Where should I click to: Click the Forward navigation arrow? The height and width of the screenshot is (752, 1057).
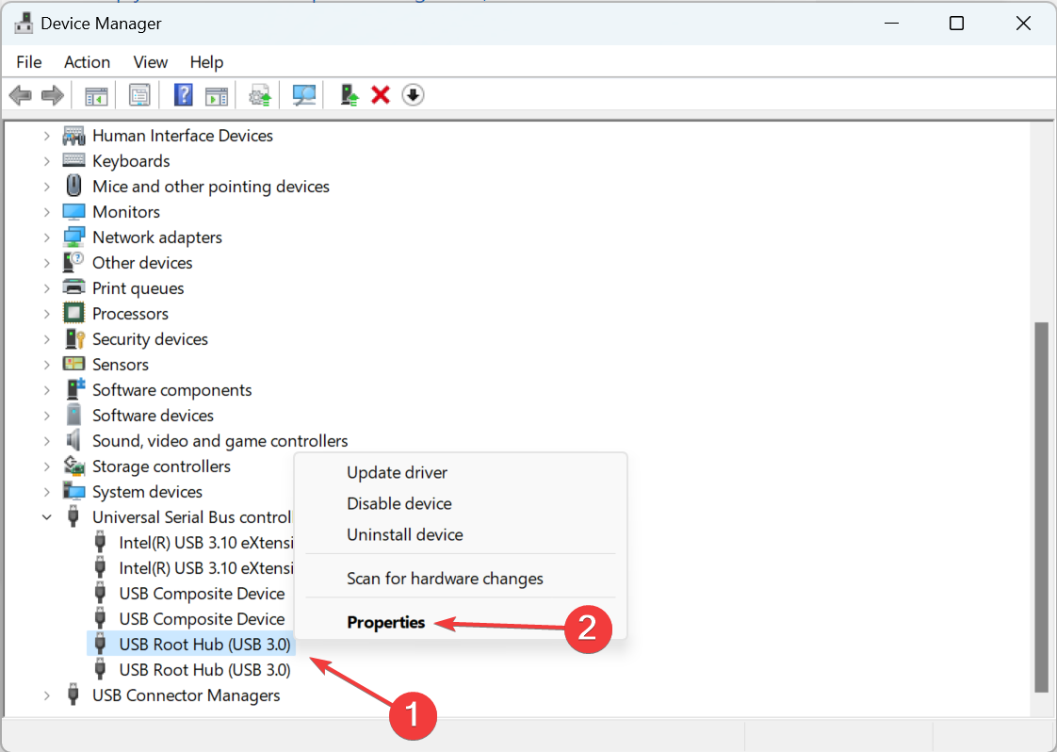[52, 94]
